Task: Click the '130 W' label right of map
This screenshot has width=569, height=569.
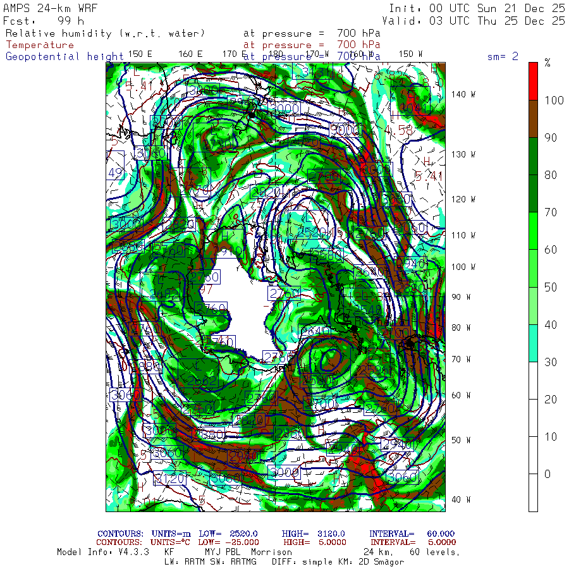Action: coord(463,154)
